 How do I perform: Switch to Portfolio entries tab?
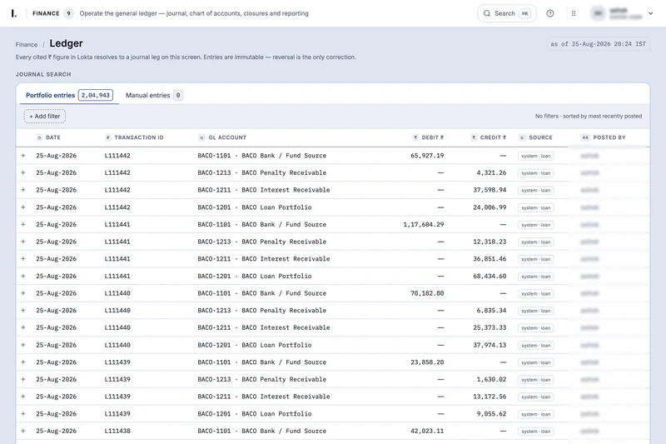(69, 95)
